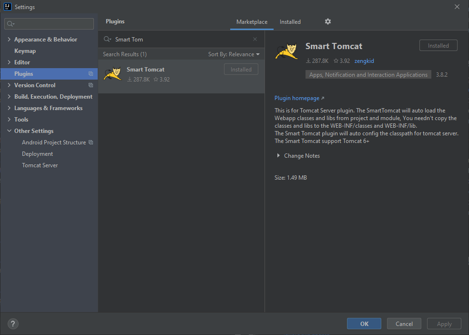The image size is (469, 335).
Task: Open the Sort By Relevance dropdown
Action: (x=234, y=54)
